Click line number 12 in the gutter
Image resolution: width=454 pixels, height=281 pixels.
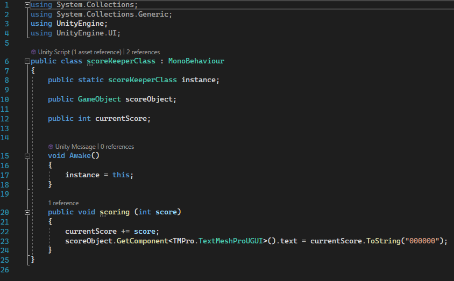tap(6, 118)
